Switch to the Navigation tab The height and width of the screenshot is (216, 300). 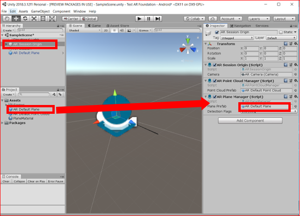point(241,26)
